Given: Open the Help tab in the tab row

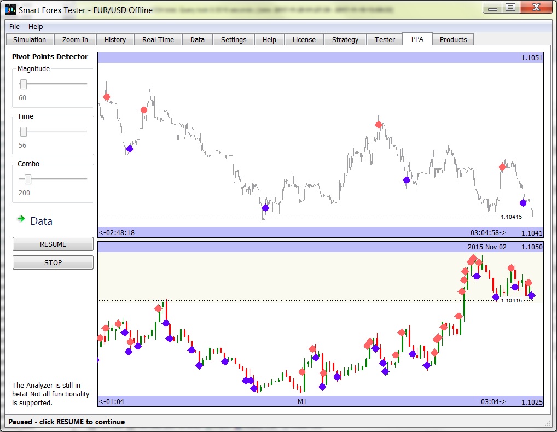Looking at the screenshot, I should [269, 40].
